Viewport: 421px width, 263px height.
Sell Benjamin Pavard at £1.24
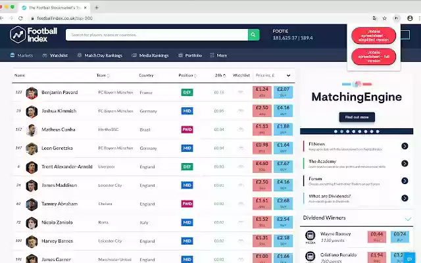(x=262, y=92)
